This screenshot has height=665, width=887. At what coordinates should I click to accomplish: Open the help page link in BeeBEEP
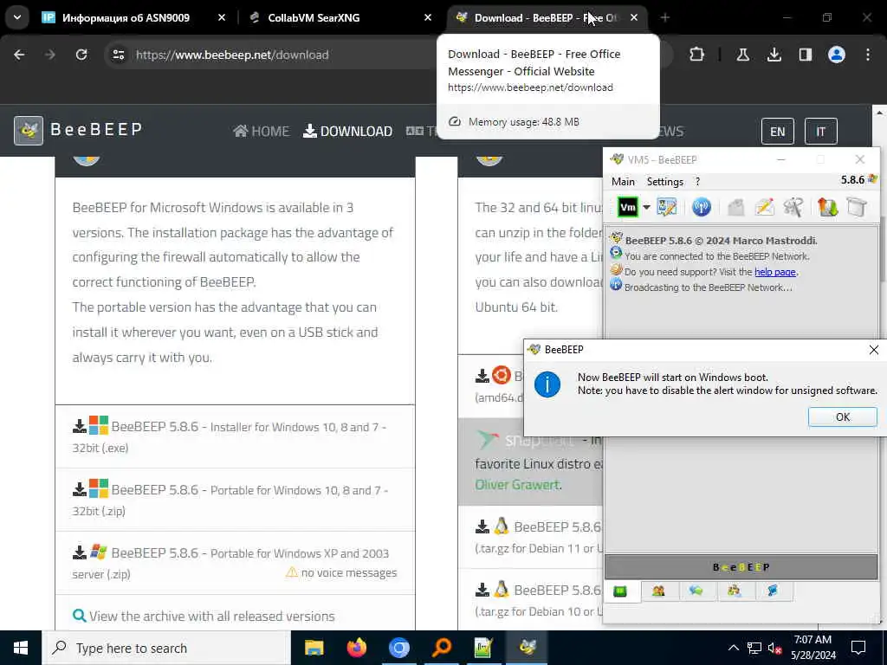775,272
